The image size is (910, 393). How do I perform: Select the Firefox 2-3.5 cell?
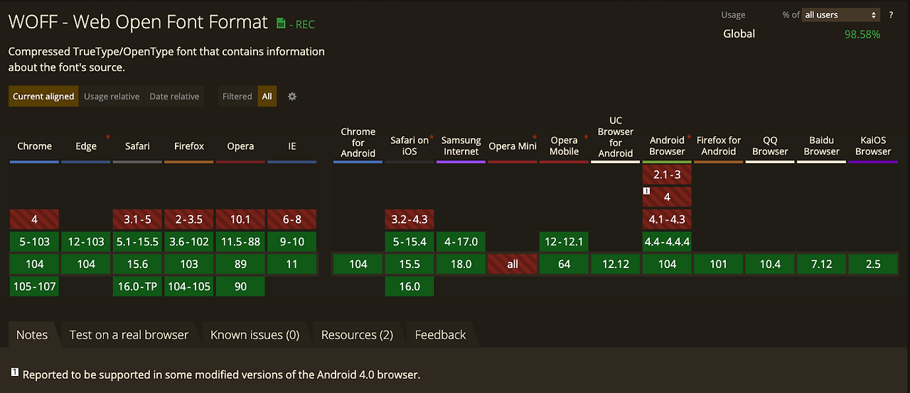click(189, 219)
